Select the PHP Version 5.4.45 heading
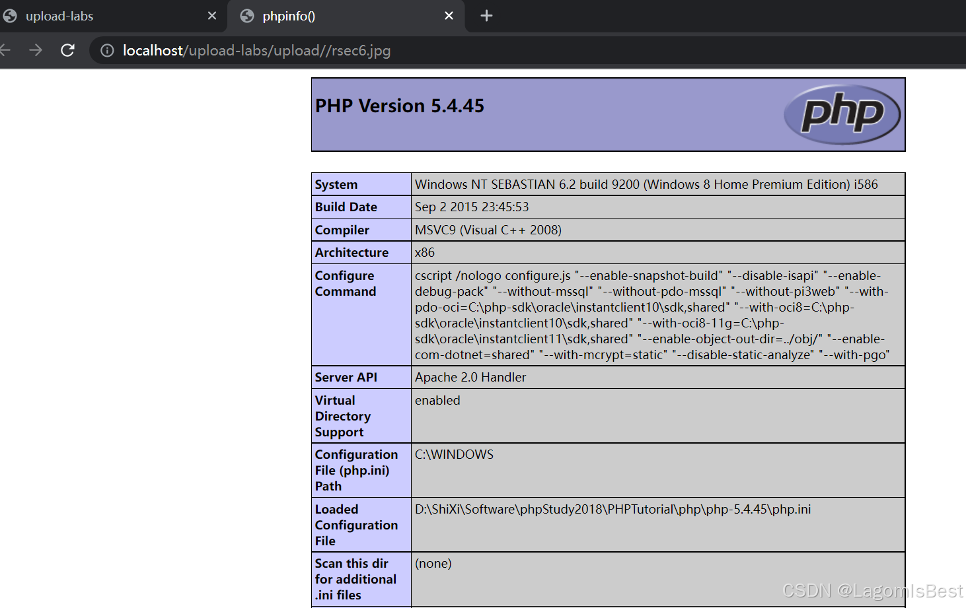The height and width of the screenshot is (608, 966). tap(400, 106)
